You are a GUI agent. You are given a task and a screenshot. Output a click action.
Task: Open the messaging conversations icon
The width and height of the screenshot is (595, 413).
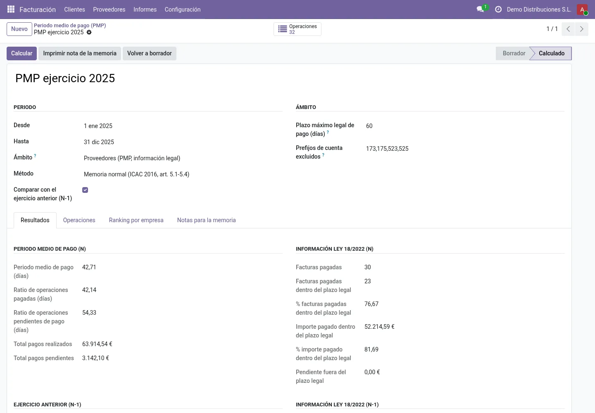click(x=480, y=9)
